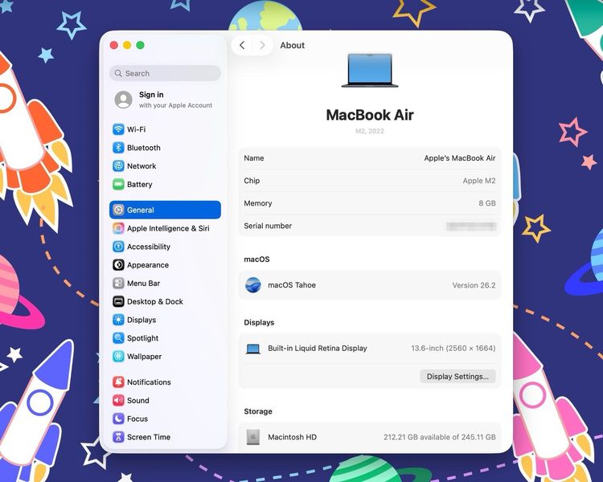Select the Desktop & Dock icon
This screenshot has width=603, height=482.
[118, 301]
